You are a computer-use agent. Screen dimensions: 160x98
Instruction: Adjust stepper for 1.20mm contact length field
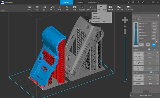click(157, 30)
